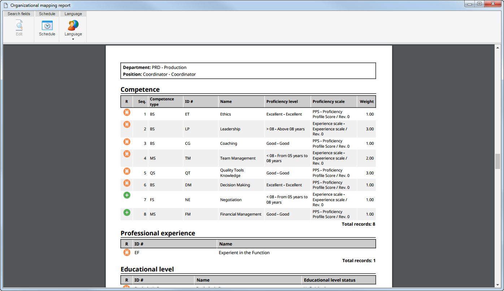Screen dimensions: 504x291
Task: Click the Educational level heading
Action: 147,269
